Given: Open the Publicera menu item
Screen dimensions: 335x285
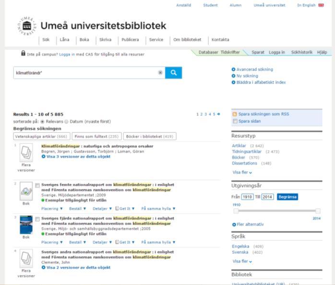Looking at the screenshot, I should pyautogui.click(x=130, y=39).
